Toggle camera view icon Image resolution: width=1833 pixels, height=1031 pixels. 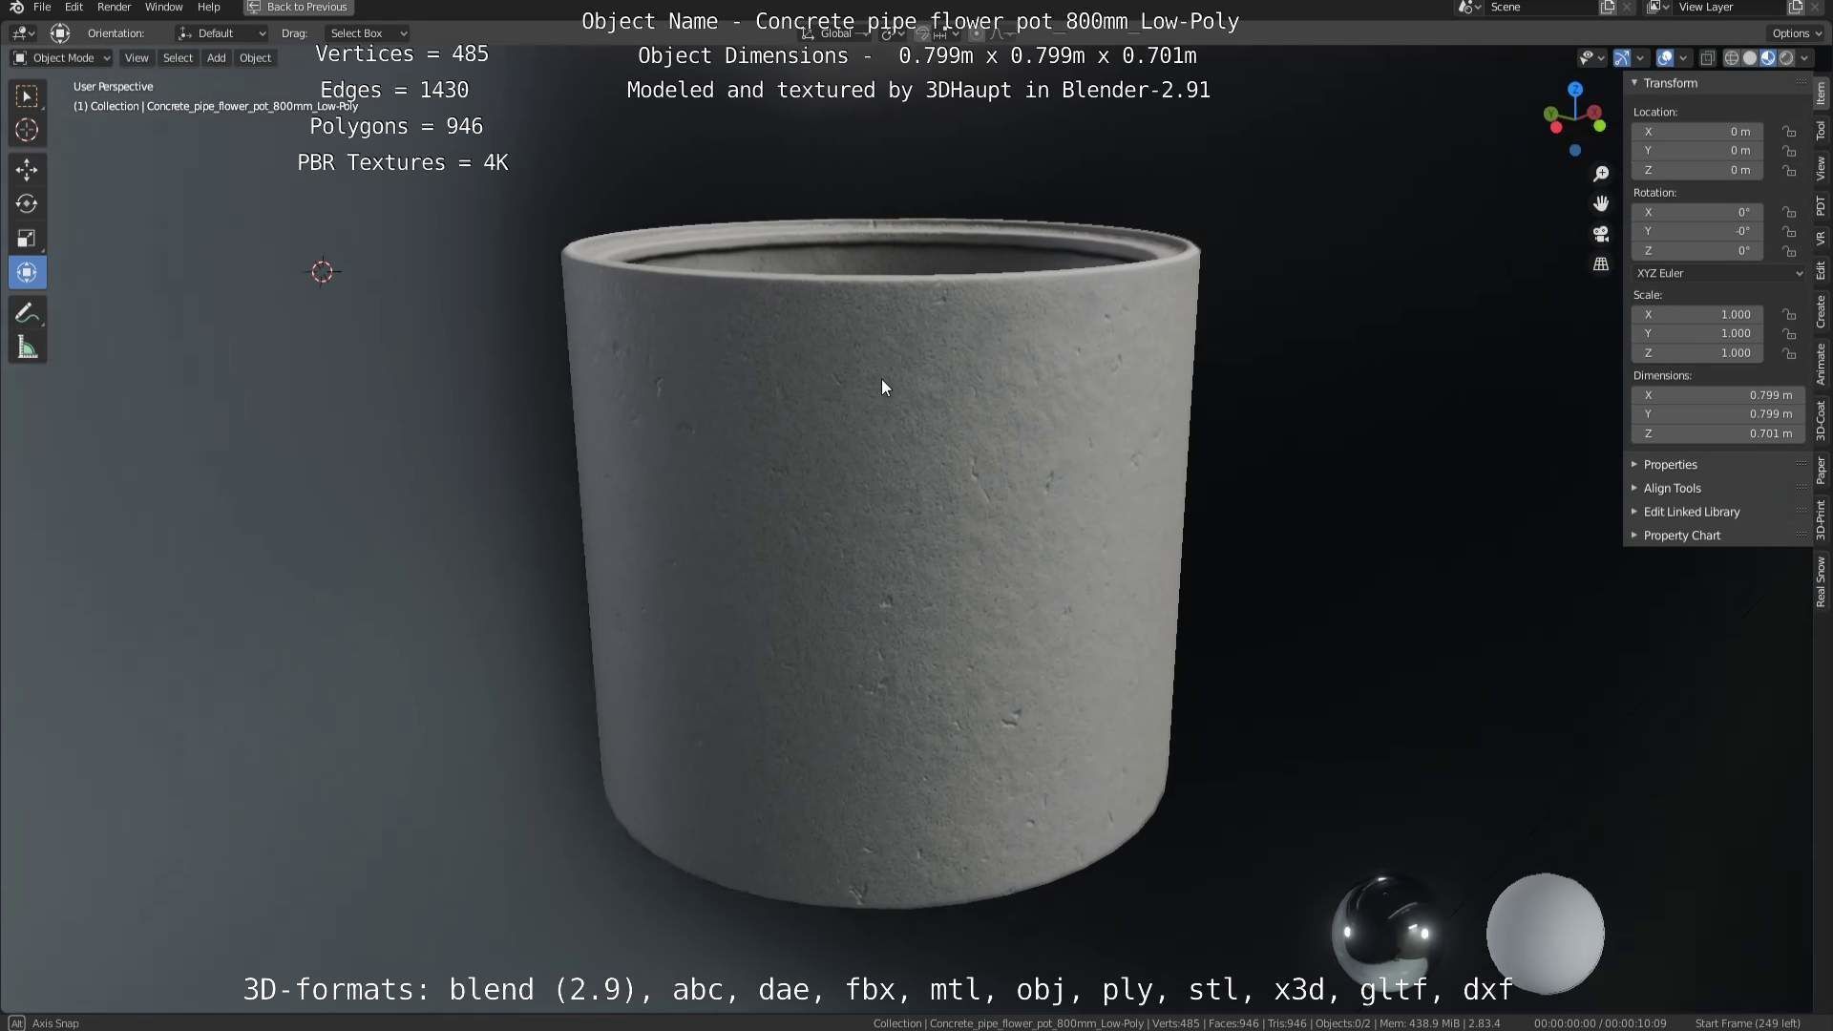coord(1601,234)
